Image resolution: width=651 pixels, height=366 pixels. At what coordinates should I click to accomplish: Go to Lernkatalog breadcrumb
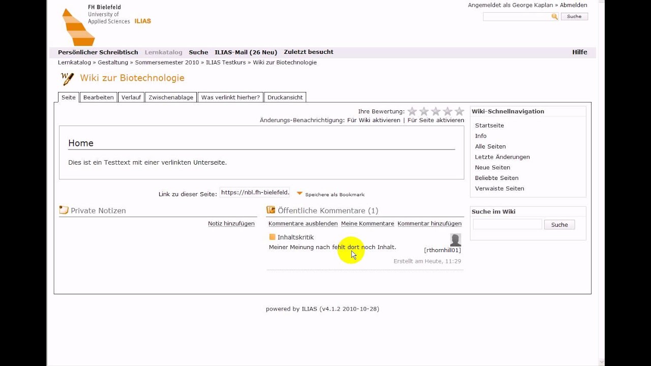pyautogui.click(x=74, y=63)
